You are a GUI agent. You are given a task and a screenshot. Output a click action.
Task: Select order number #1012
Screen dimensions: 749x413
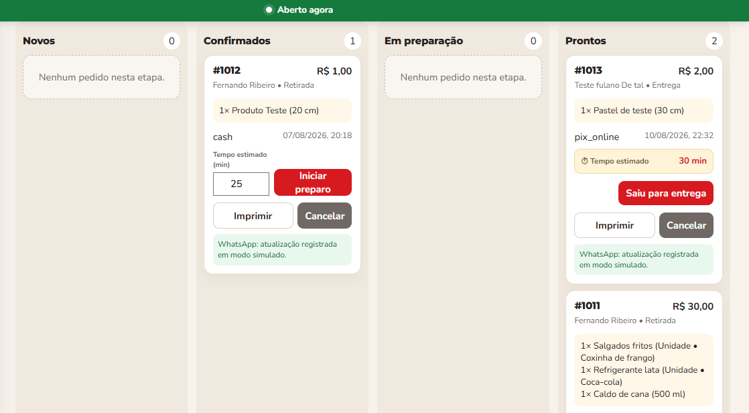pos(227,70)
